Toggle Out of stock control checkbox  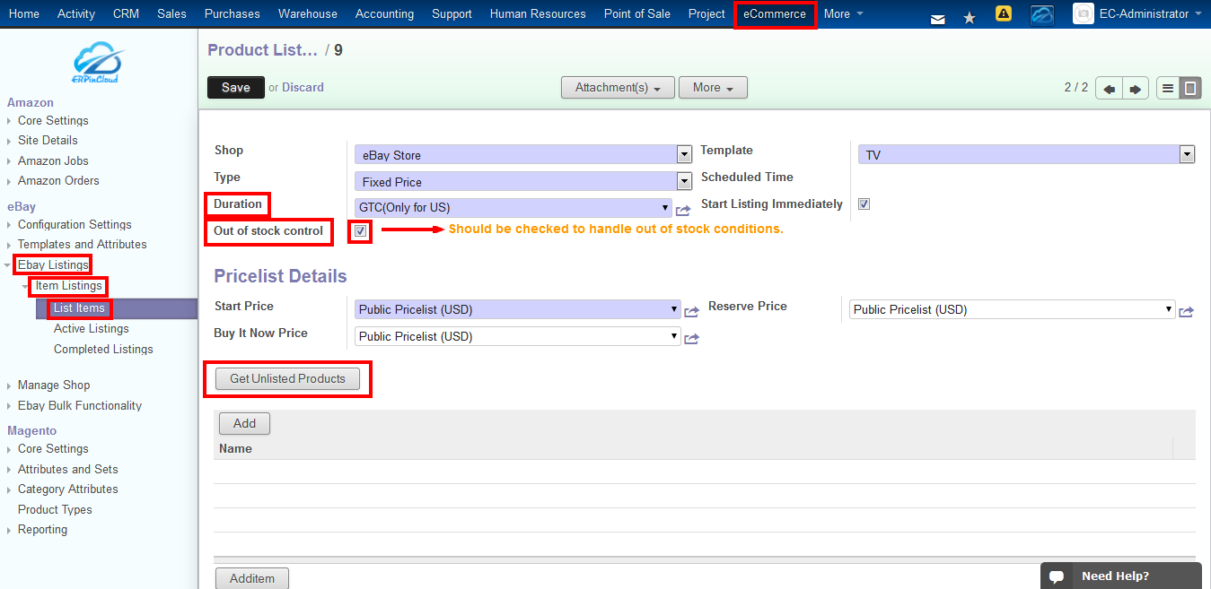click(360, 230)
